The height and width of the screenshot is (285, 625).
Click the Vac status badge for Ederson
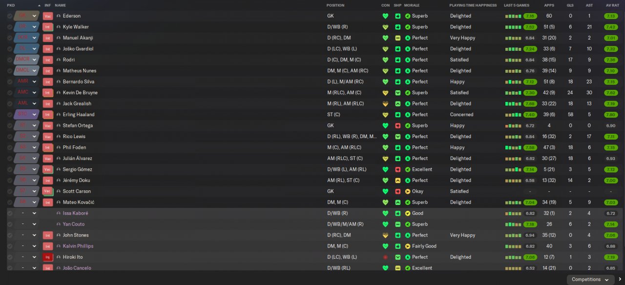pyautogui.click(x=47, y=16)
